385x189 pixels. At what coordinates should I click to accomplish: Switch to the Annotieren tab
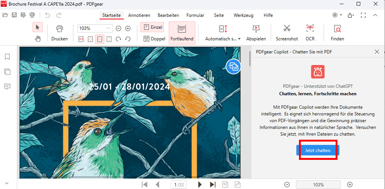[x=139, y=15]
